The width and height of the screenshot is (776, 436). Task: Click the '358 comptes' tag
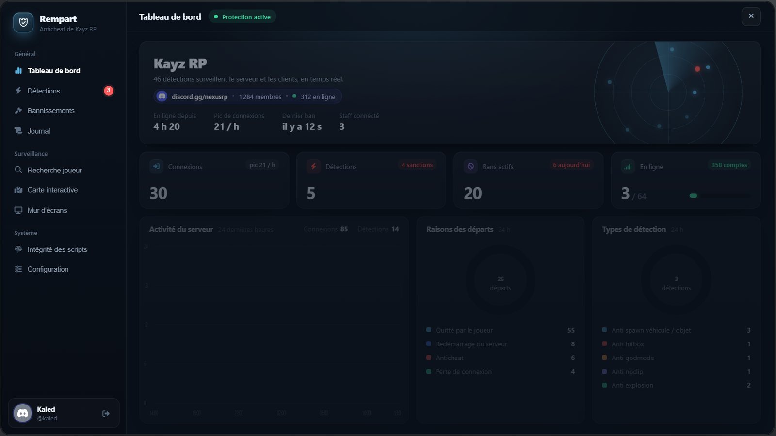[x=729, y=165]
